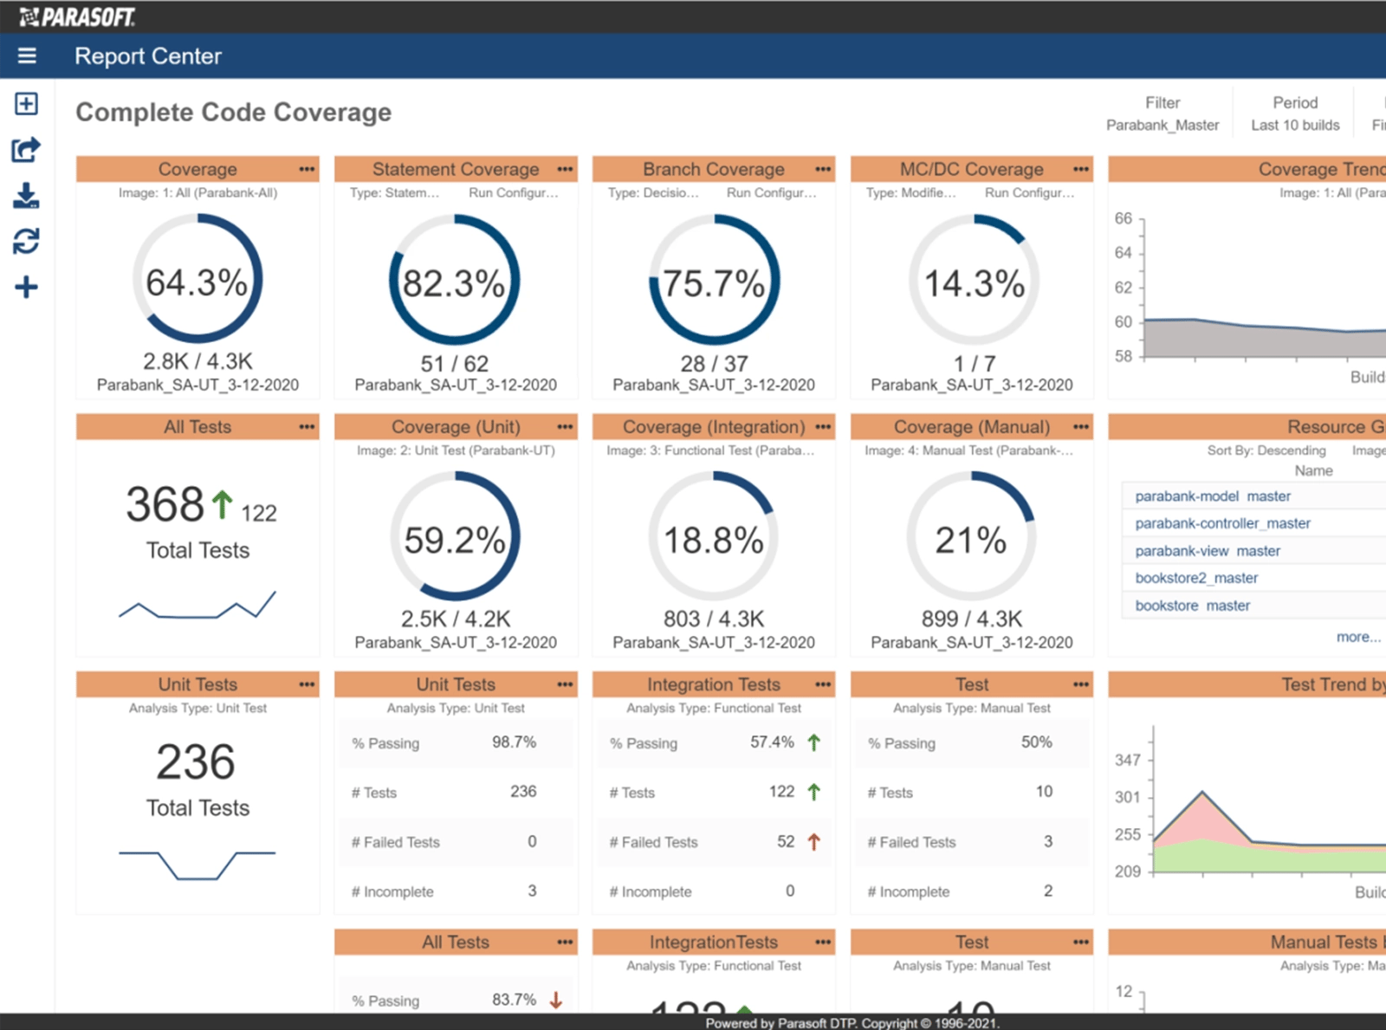The image size is (1386, 1030).
Task: Add a new dashboard using the sidebar icon
Action: coord(26,103)
